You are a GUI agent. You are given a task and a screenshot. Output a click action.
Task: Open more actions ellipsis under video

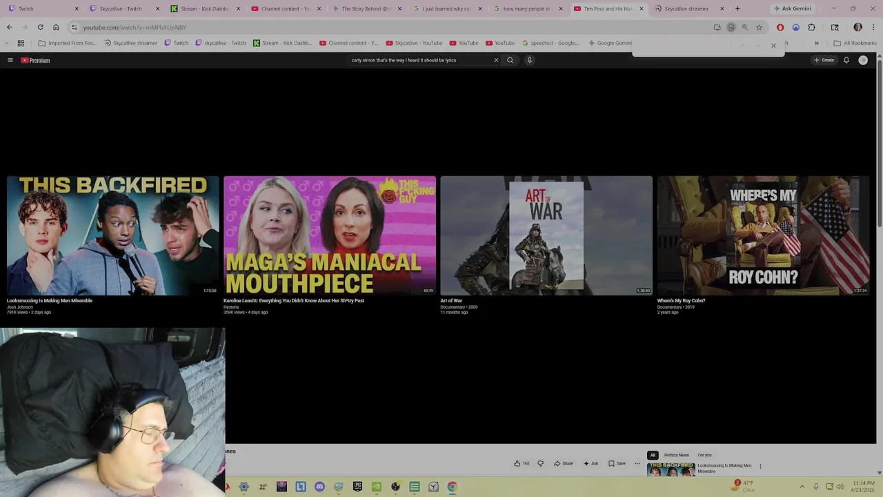point(637,463)
